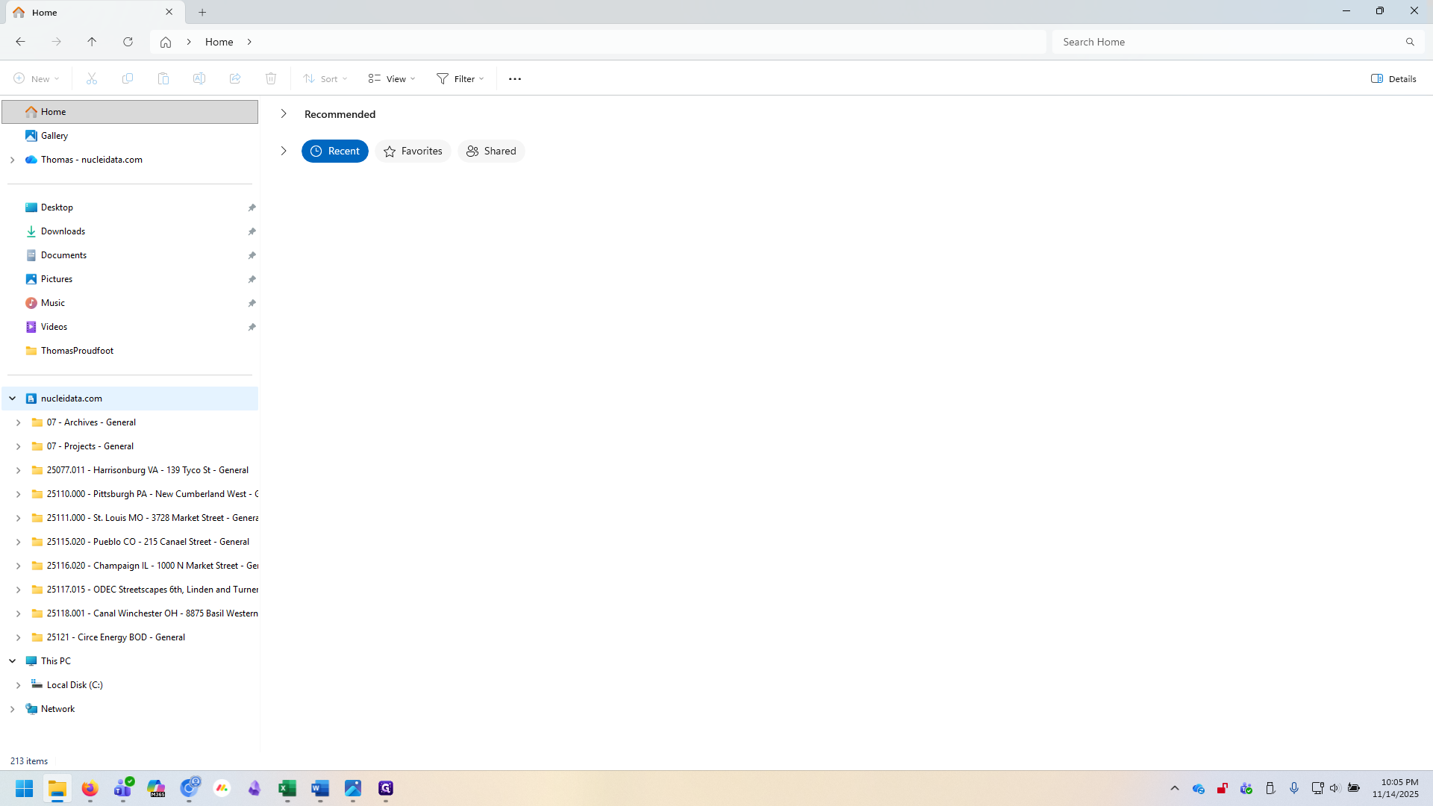1433x806 pixels.
Task: Click the search magnifier icon
Action: point(1410,42)
